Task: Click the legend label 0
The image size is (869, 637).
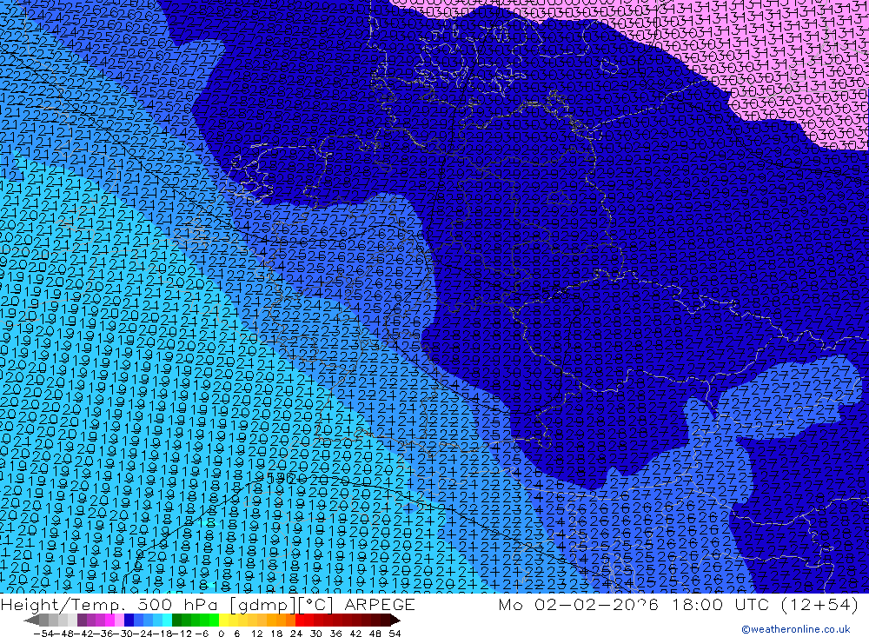Action: [221, 634]
